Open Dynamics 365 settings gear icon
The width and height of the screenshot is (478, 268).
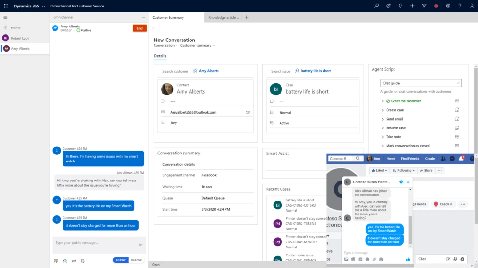point(448,7)
